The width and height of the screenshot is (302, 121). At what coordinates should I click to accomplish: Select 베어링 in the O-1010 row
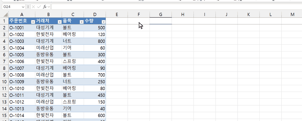click(x=73, y=88)
